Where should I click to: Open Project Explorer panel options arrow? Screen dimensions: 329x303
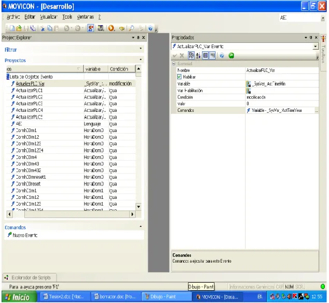tap(133, 37)
